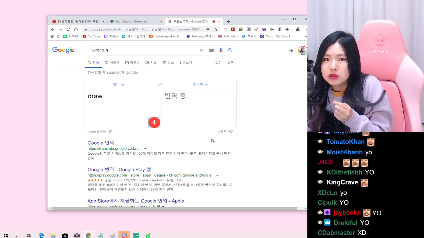Go back in Chrome
The width and height of the screenshot is (424, 238).
53,29
